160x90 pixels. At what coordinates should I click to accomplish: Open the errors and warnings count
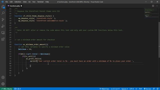point(17,89)
